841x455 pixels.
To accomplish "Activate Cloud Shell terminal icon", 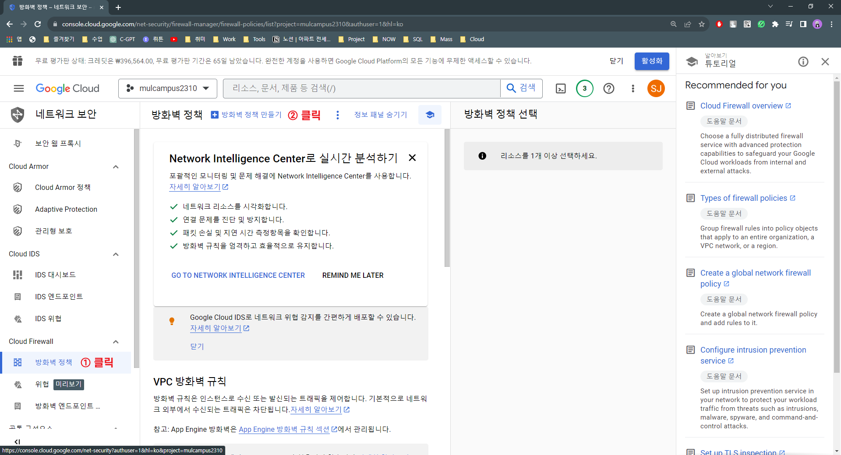I will (x=561, y=88).
